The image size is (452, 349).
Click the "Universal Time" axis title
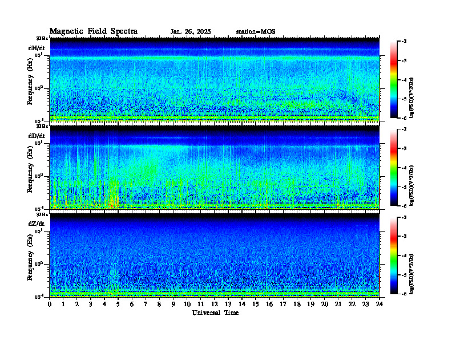[215, 313]
